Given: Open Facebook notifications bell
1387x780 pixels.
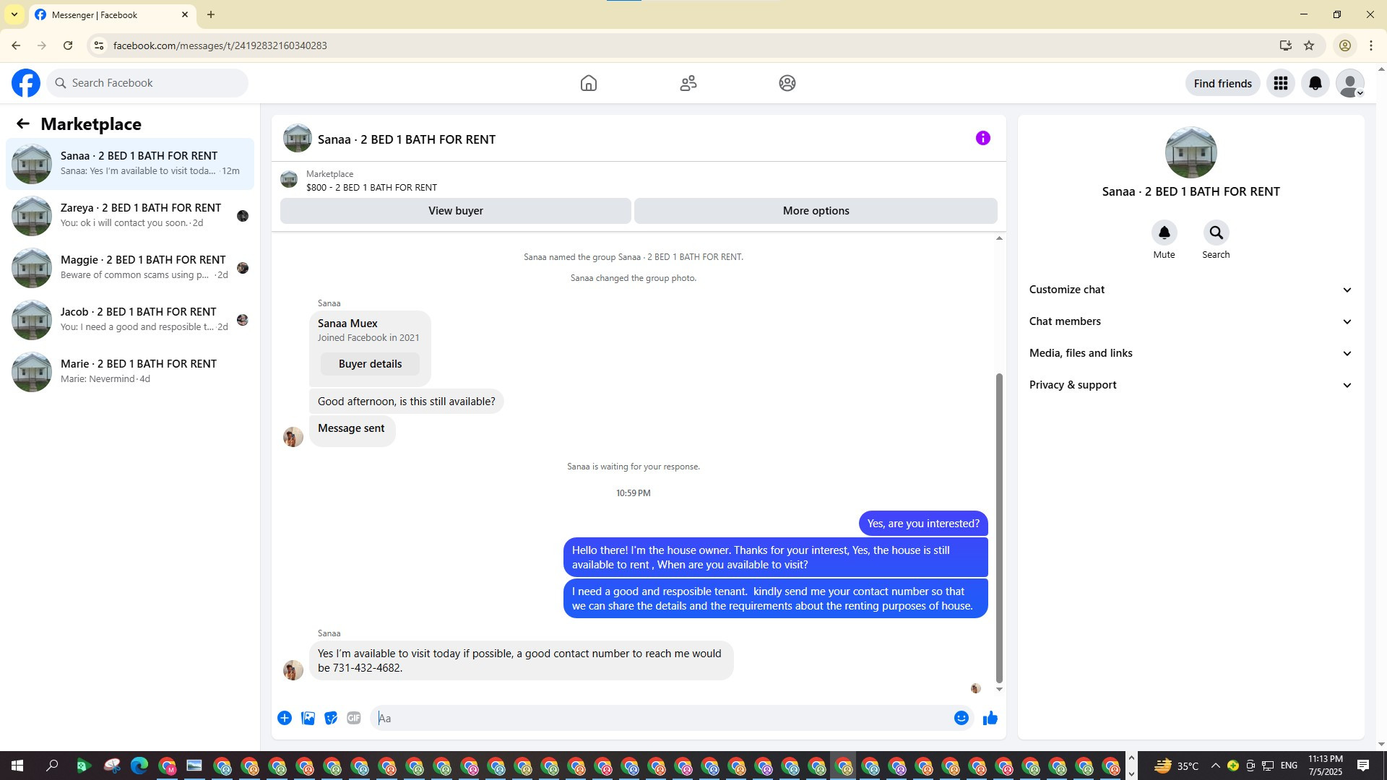Looking at the screenshot, I should (x=1315, y=83).
